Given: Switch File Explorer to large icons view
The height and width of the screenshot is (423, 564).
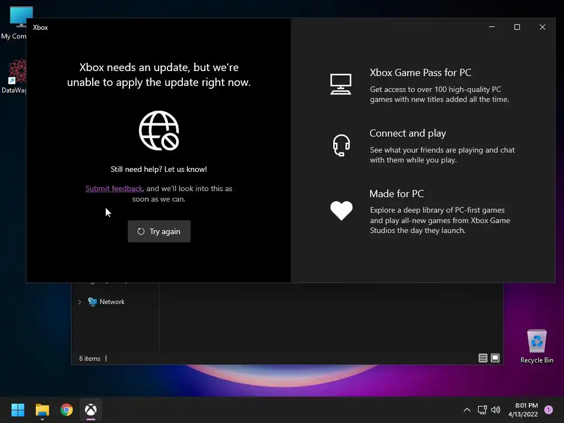Looking at the screenshot, I should coord(495,358).
